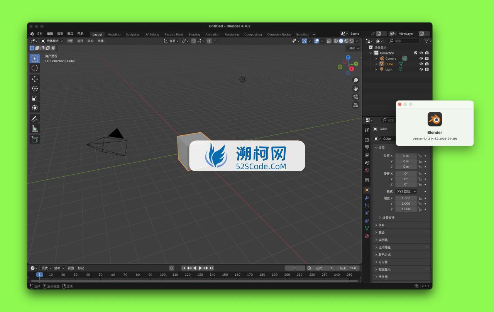Screen dimensions: 494x312
Task: Open the Particles properties tab
Action: [367, 205]
